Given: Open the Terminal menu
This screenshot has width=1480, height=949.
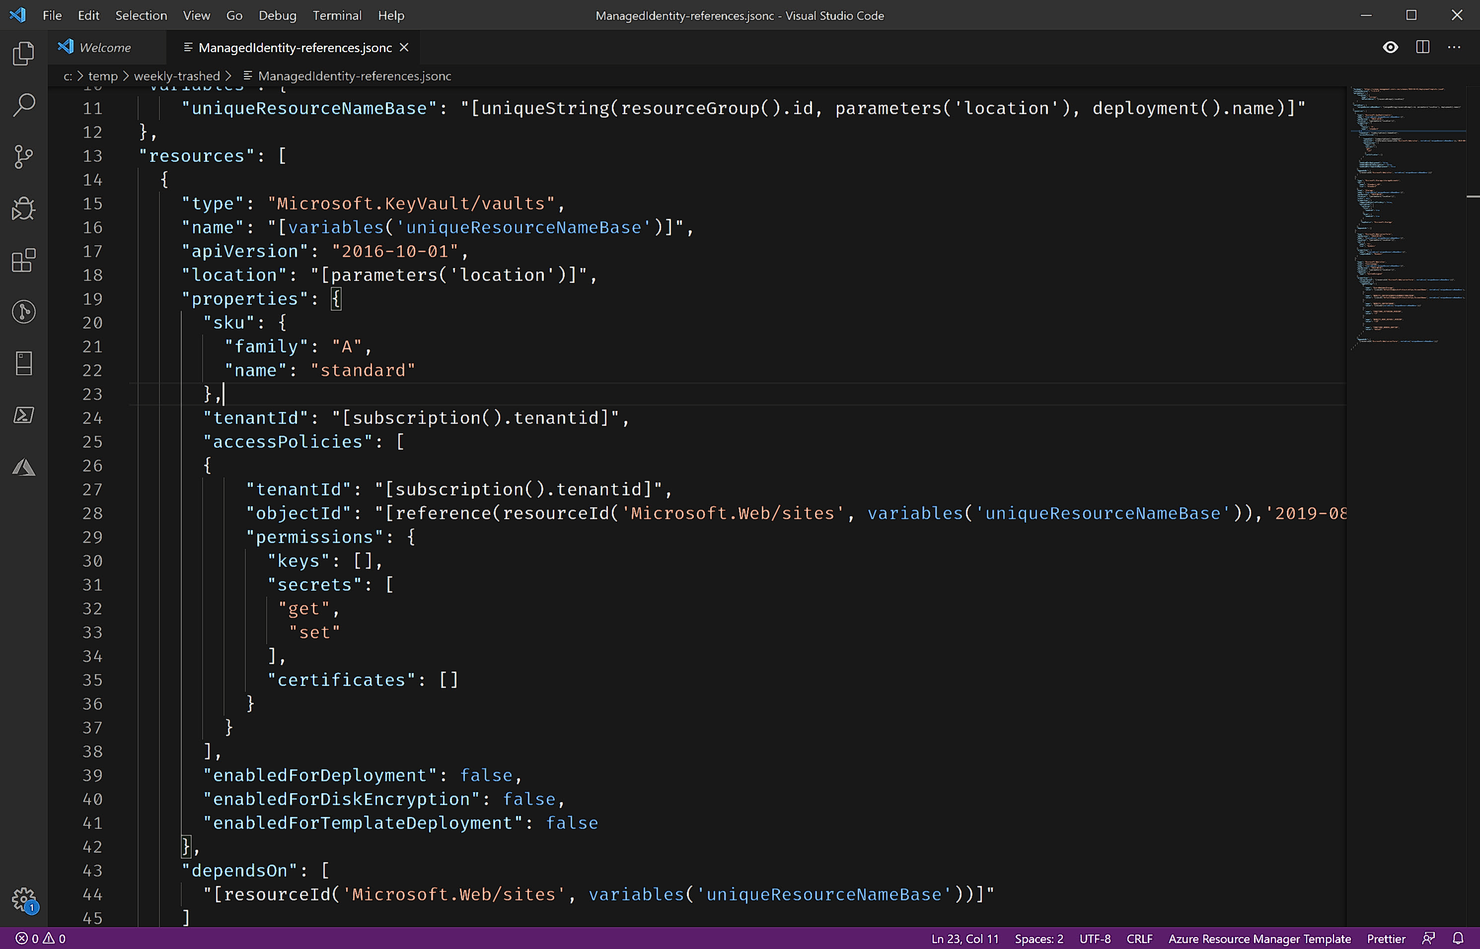Looking at the screenshot, I should [x=337, y=15].
